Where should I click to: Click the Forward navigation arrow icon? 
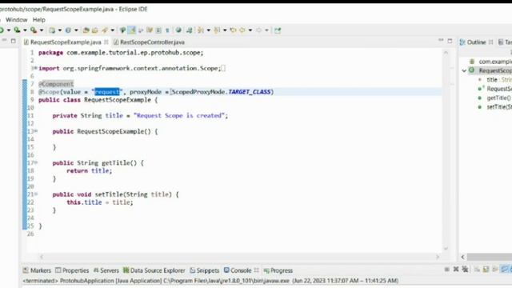tap(259, 30)
